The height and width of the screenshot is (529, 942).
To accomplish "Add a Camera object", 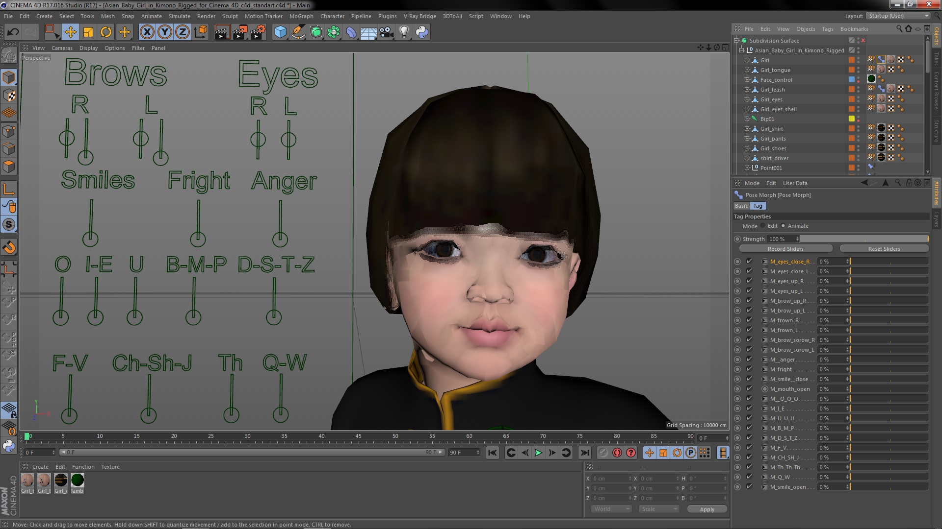I will [x=387, y=32].
